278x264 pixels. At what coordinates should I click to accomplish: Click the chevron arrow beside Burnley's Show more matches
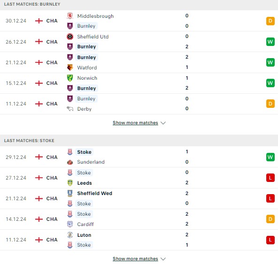[163, 123]
